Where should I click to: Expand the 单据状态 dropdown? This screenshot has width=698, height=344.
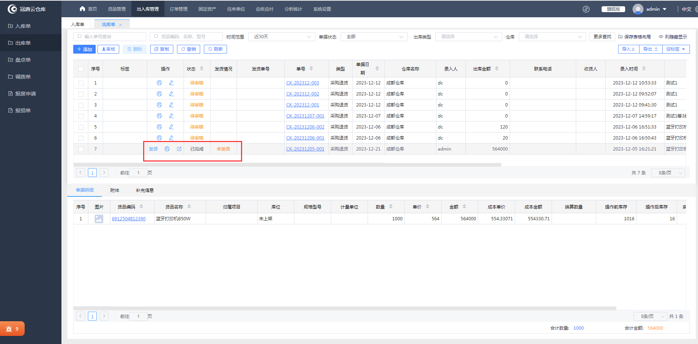[374, 37]
